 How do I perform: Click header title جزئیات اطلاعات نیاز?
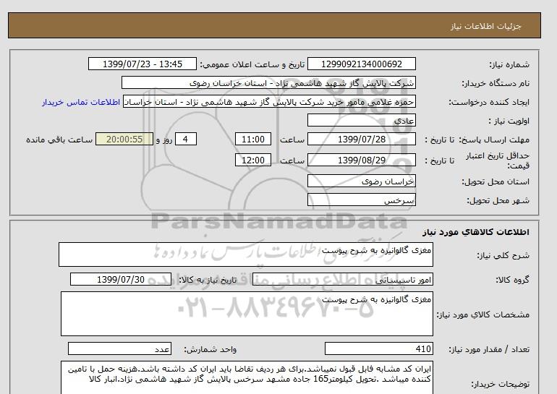point(485,26)
